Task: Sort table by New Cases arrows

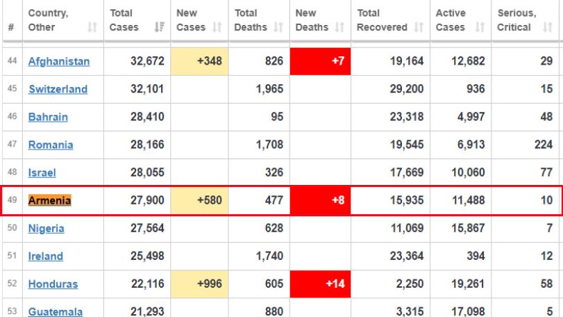Action: pyautogui.click(x=217, y=27)
